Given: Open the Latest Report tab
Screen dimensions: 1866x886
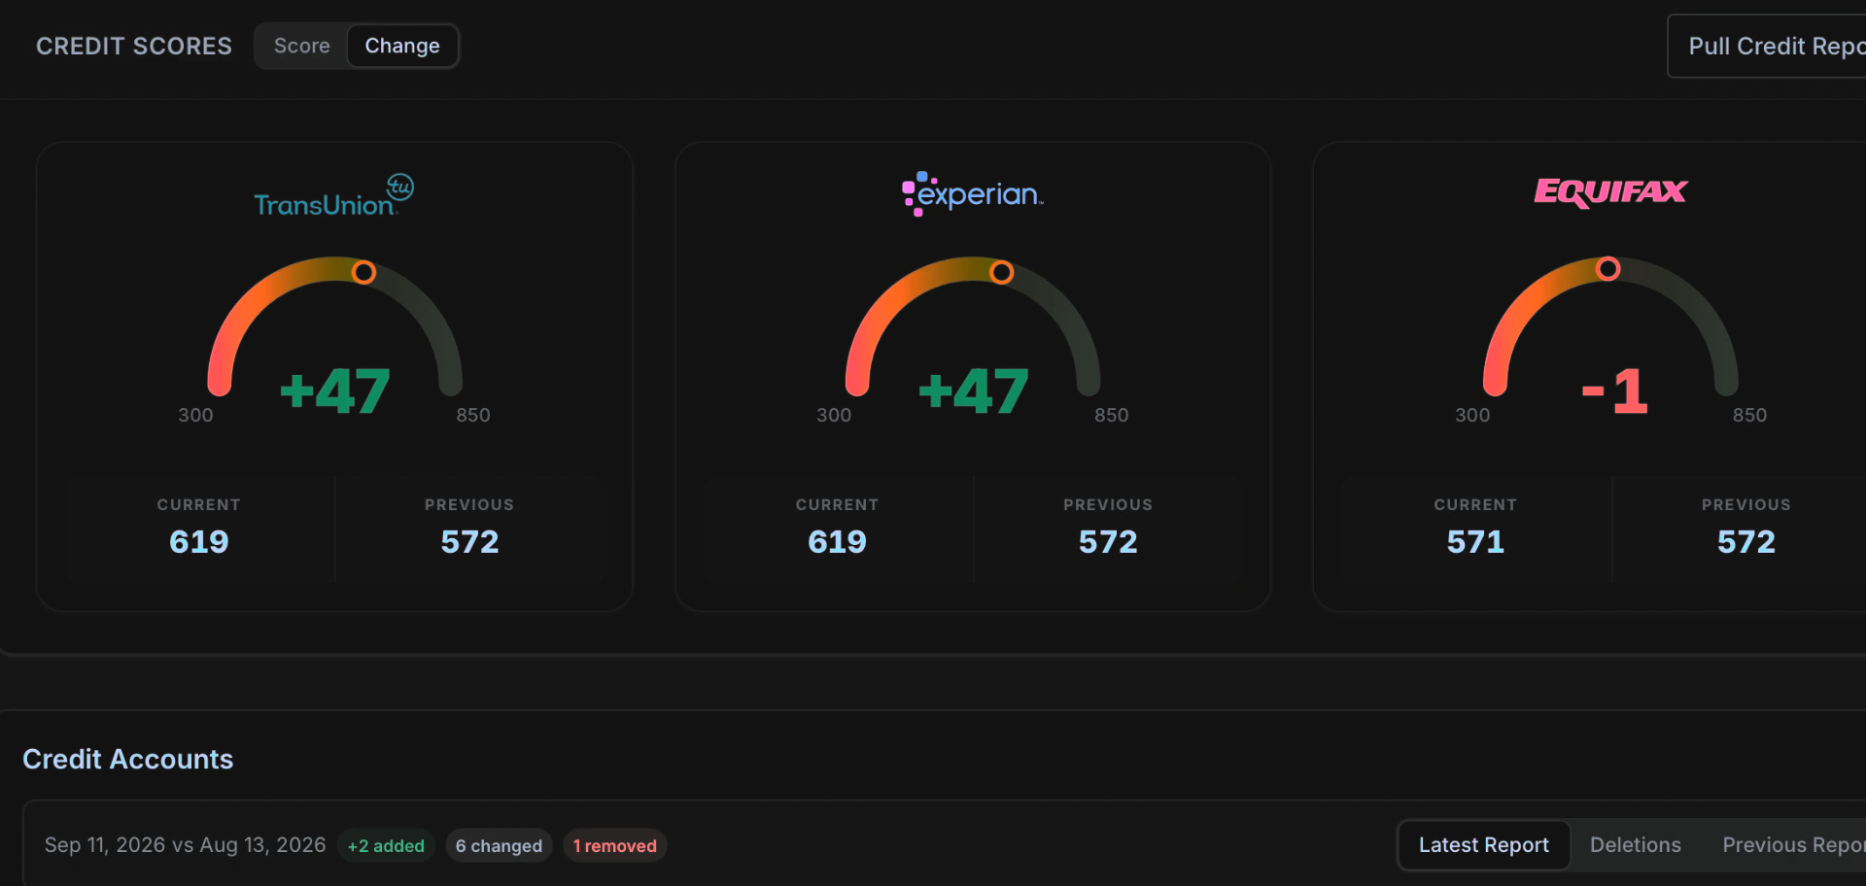Looking at the screenshot, I should coord(1484,845).
